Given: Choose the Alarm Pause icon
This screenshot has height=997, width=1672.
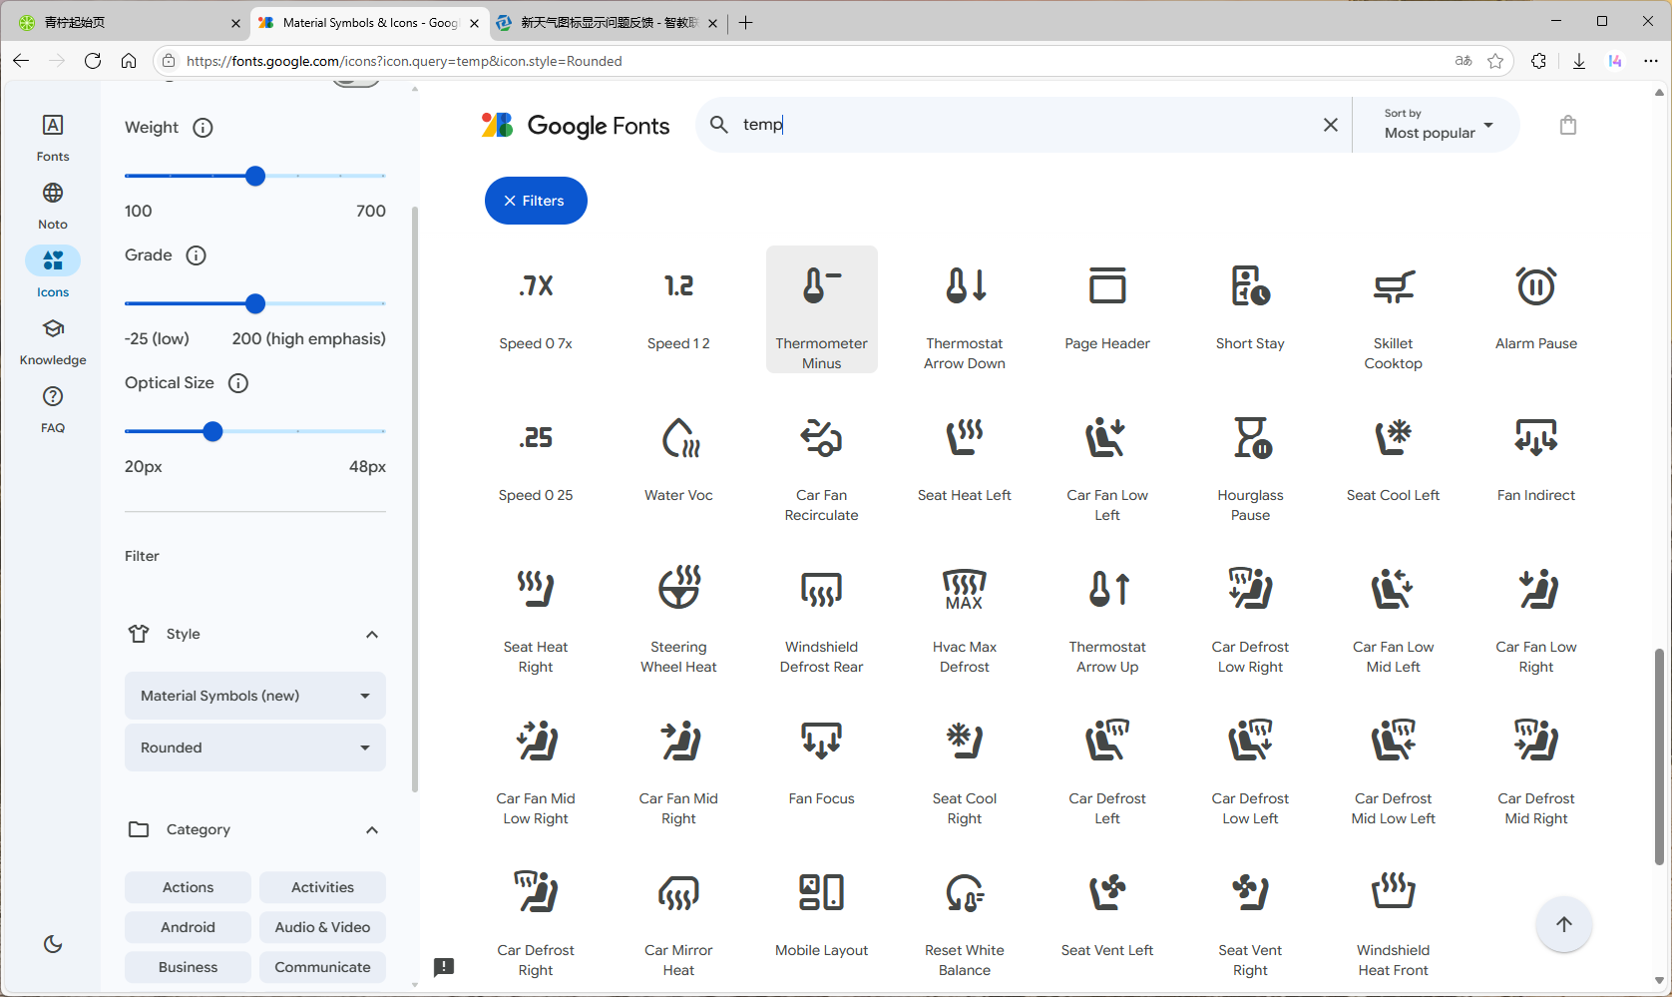Looking at the screenshot, I should click(1536, 309).
